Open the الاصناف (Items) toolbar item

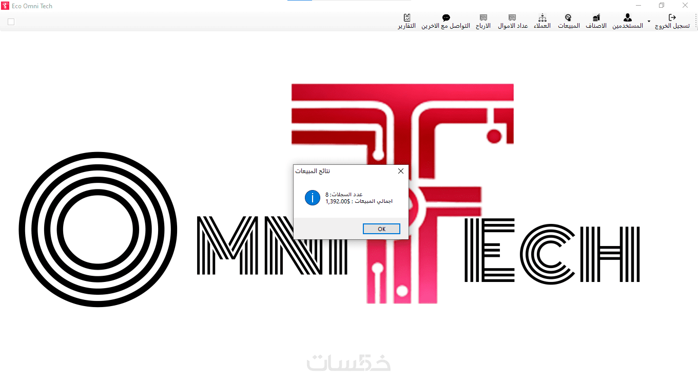[x=596, y=22]
